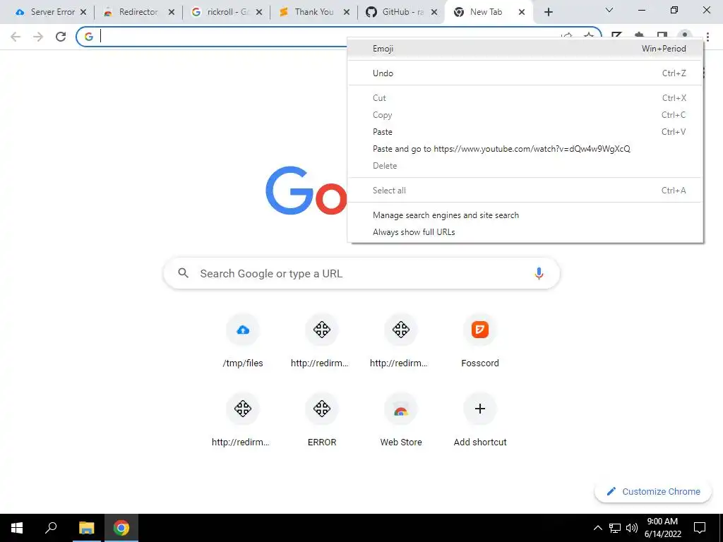Expand the tab search dropdown arrow

pos(609,10)
